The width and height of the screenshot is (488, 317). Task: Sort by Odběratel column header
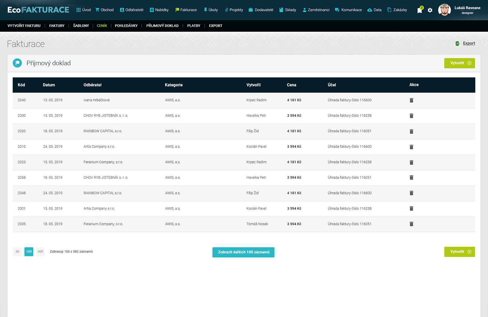pos(92,85)
